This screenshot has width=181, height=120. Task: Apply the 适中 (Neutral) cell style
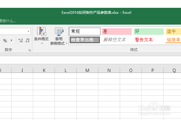coord(173,31)
